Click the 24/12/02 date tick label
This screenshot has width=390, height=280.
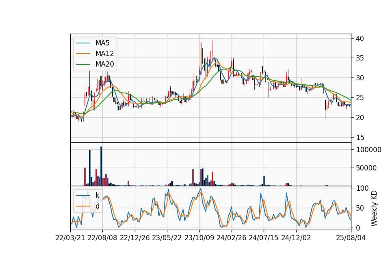[x=296, y=238]
